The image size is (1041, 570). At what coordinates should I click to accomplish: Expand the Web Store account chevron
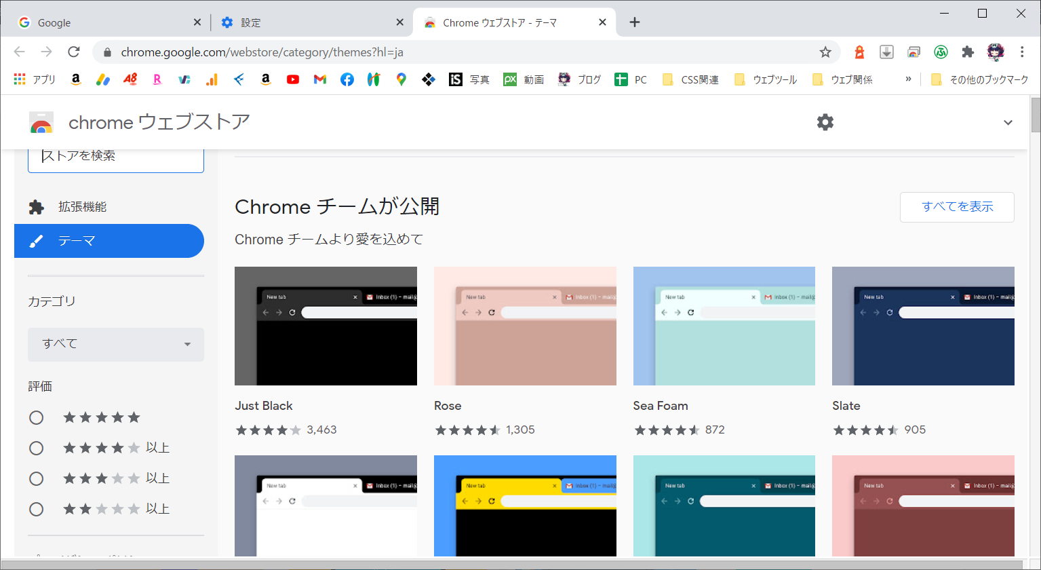[x=1008, y=123]
